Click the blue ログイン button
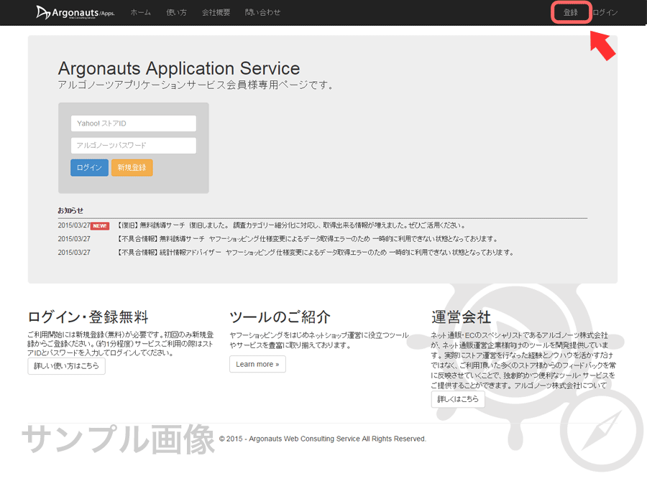Viewport: 647px width, 486px height. [89, 167]
